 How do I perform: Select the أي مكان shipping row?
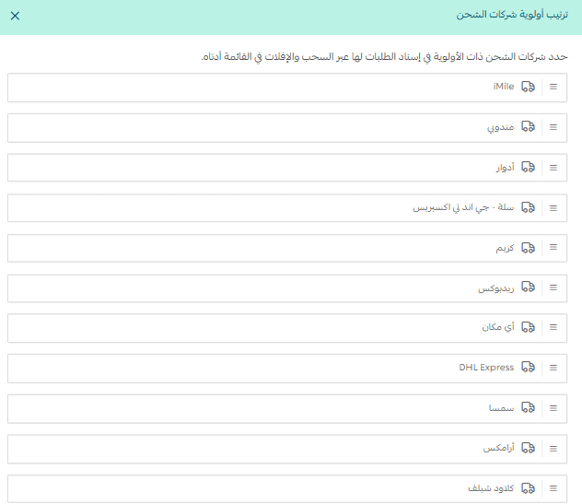pyautogui.click(x=276, y=328)
